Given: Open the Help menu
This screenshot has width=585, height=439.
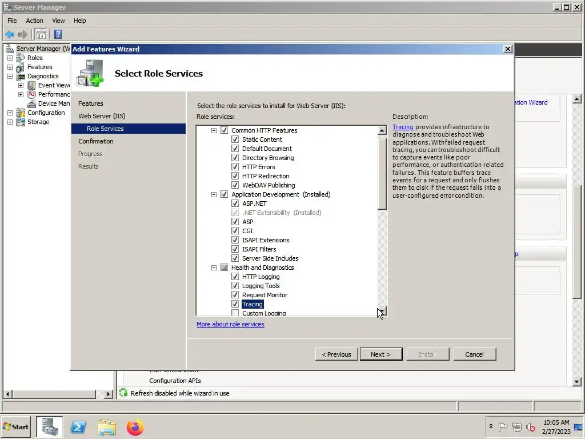Looking at the screenshot, I should (79, 21).
